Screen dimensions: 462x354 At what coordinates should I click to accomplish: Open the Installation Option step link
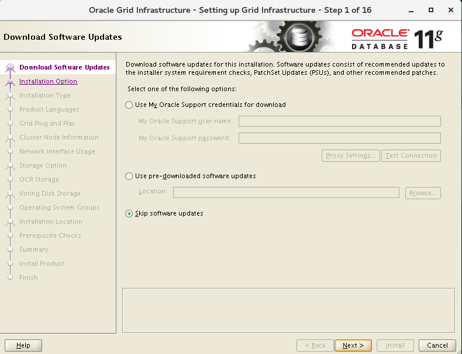49,81
